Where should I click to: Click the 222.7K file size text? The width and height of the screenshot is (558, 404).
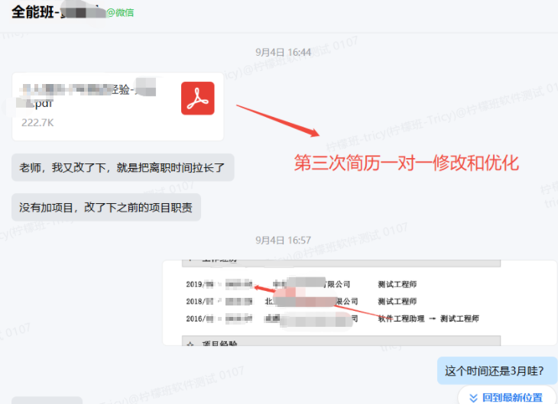(x=37, y=122)
